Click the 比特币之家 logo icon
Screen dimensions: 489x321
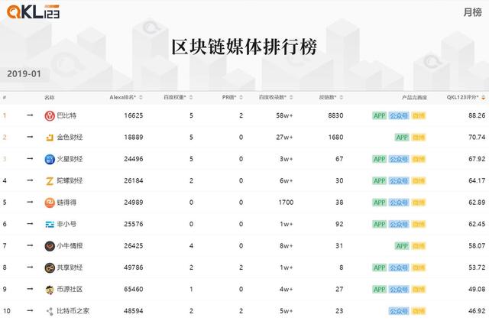pos(50,311)
